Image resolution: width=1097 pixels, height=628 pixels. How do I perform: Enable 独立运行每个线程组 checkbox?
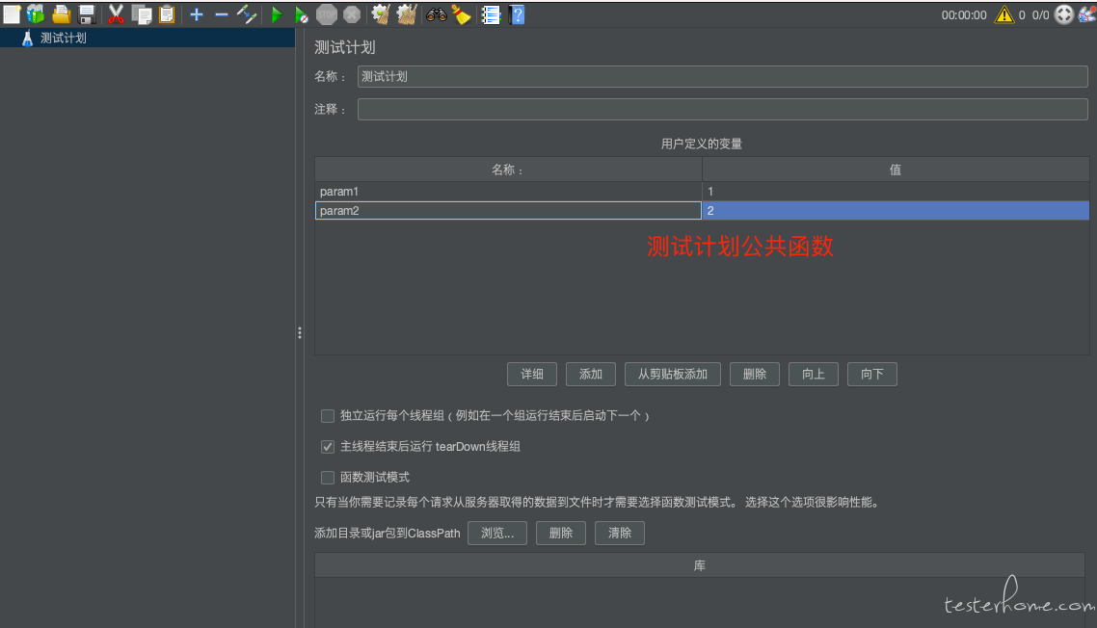click(328, 416)
